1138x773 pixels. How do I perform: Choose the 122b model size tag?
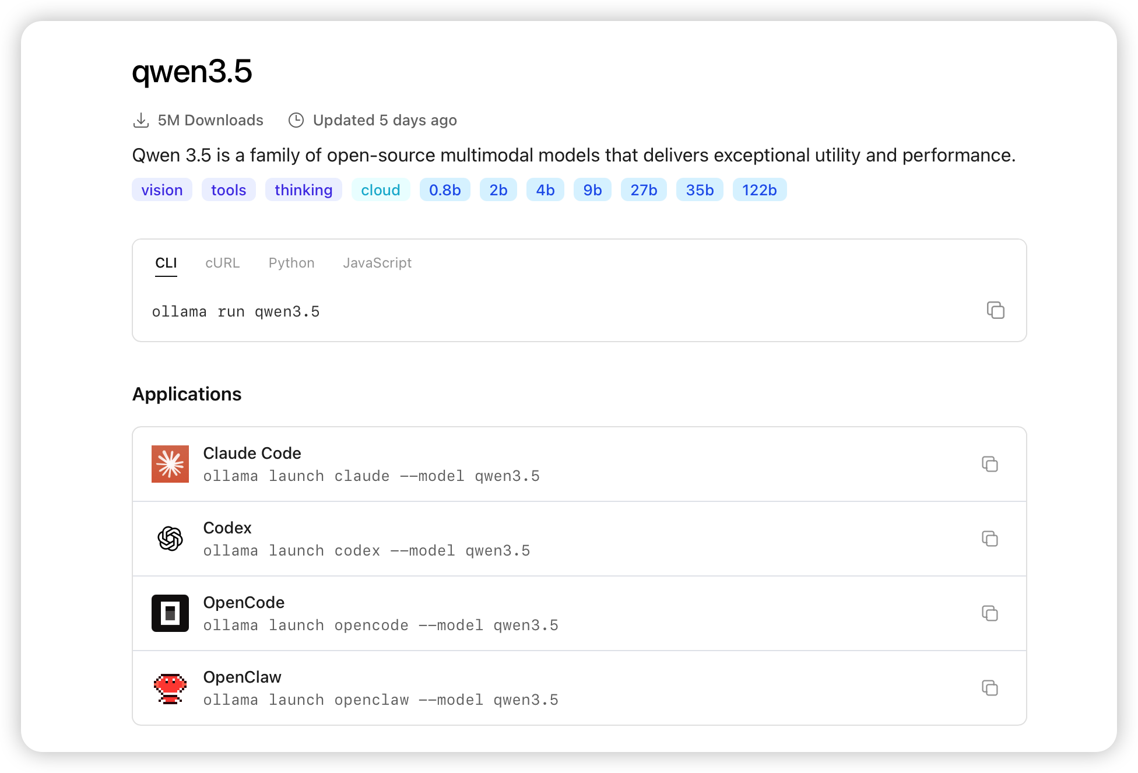click(759, 190)
